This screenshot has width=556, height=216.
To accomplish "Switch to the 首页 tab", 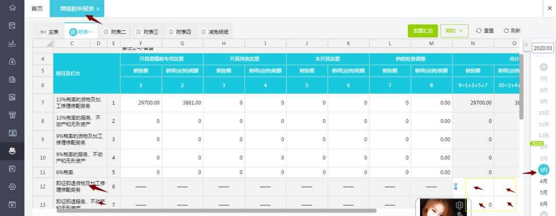I will click(37, 9).
